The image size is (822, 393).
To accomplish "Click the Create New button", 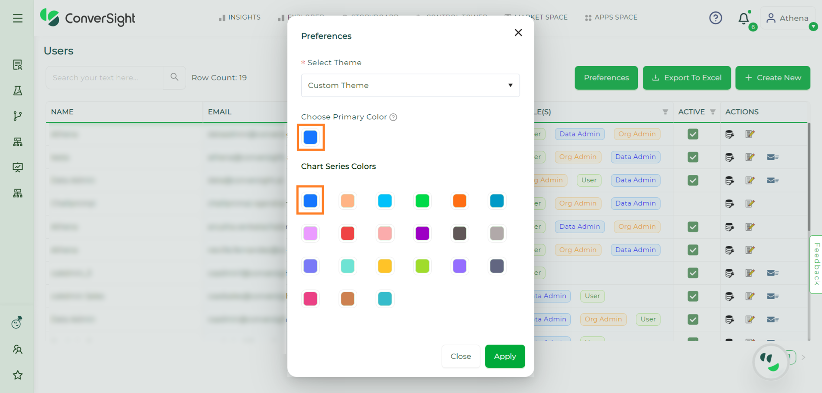I will [x=773, y=78].
